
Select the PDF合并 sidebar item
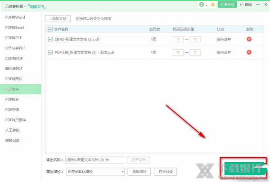21,89
